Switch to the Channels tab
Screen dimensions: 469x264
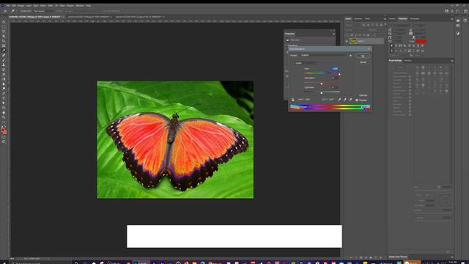coord(358,19)
